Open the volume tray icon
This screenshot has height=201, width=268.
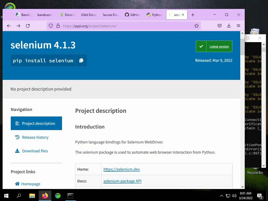pyautogui.click(x=234, y=196)
